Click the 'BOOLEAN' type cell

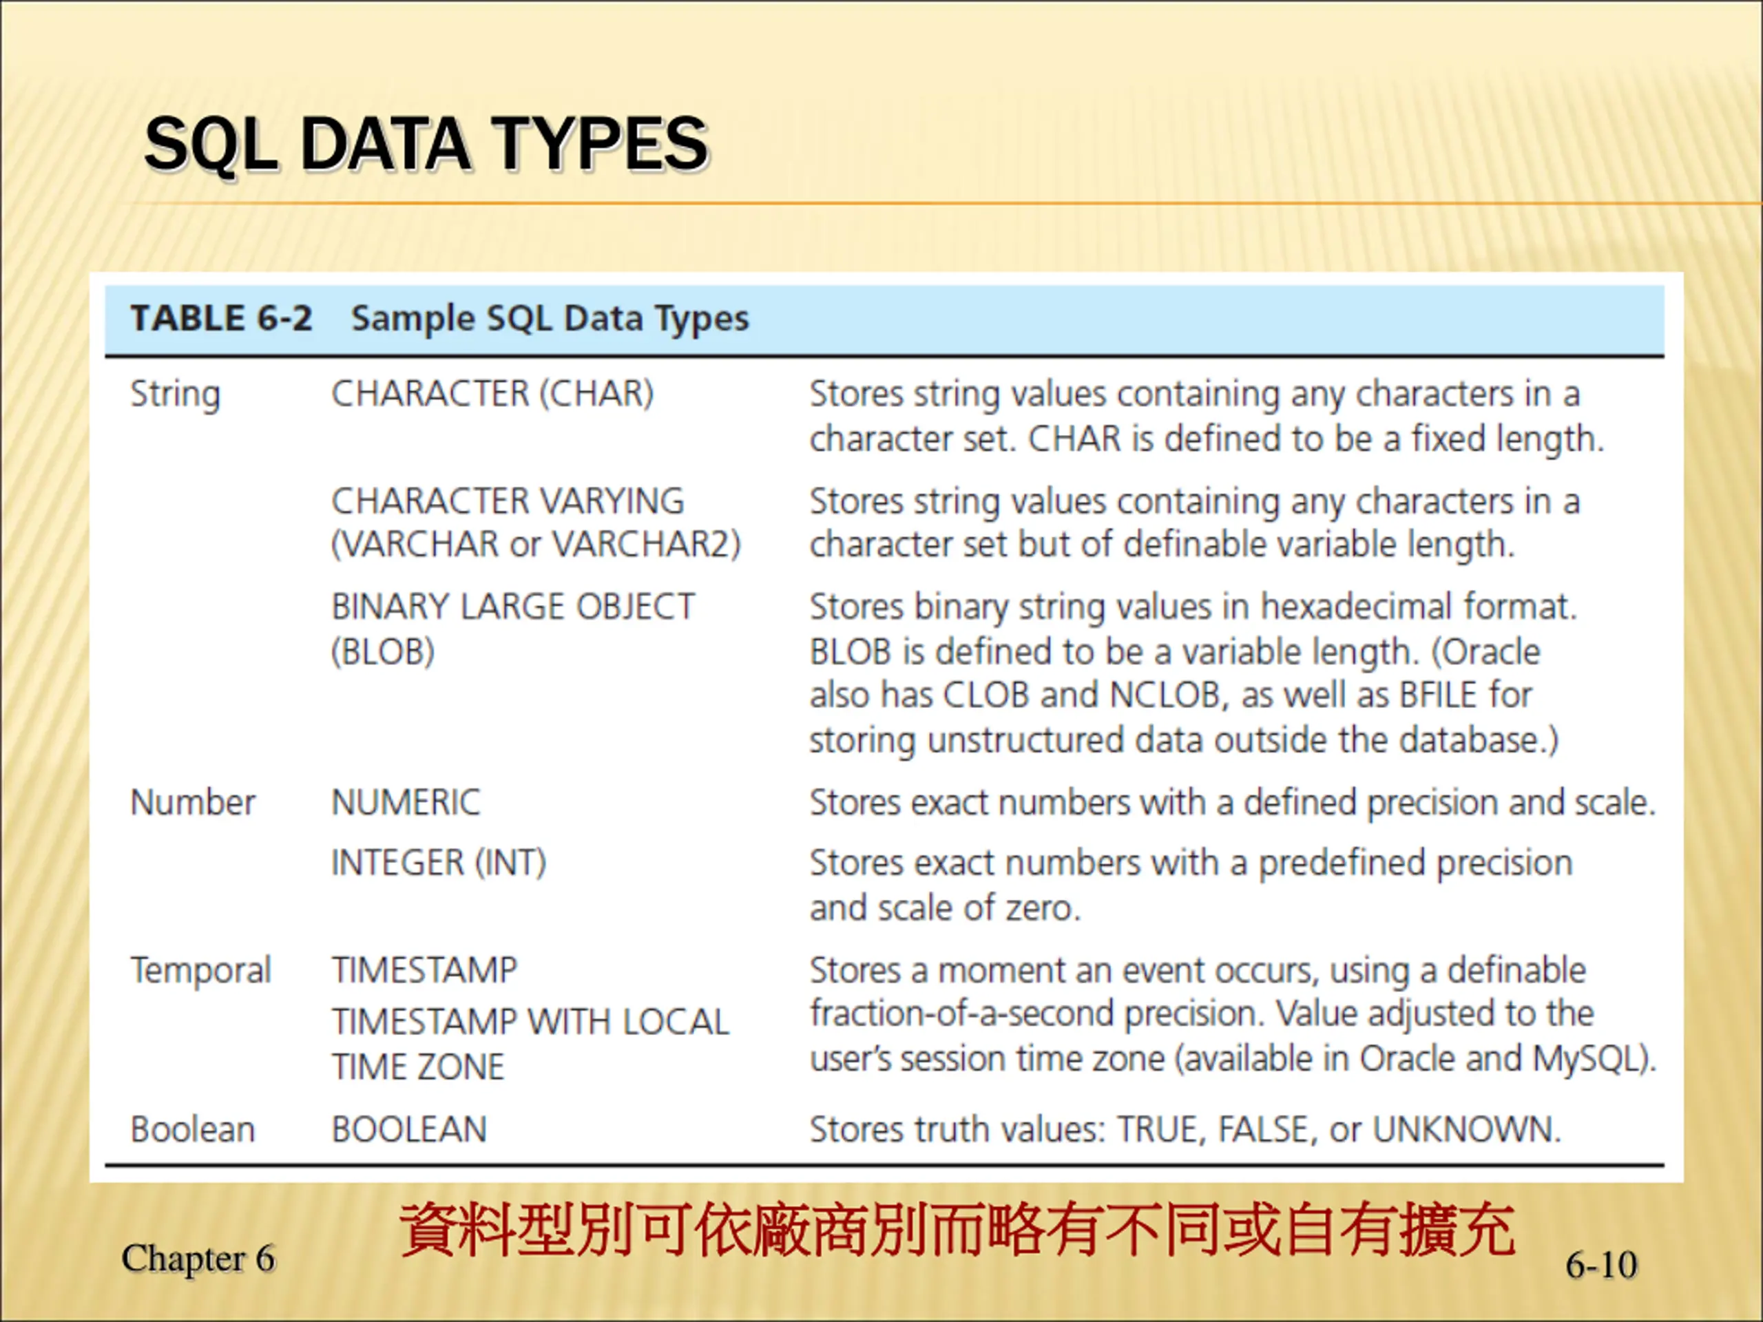coord(409,1130)
